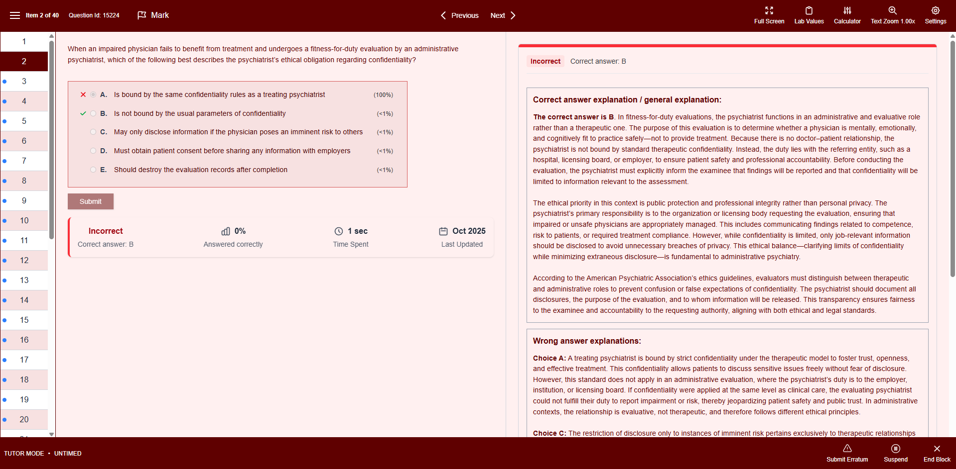
Task: Click the 'Wrong answer explanations:' heading
Action: [587, 341]
